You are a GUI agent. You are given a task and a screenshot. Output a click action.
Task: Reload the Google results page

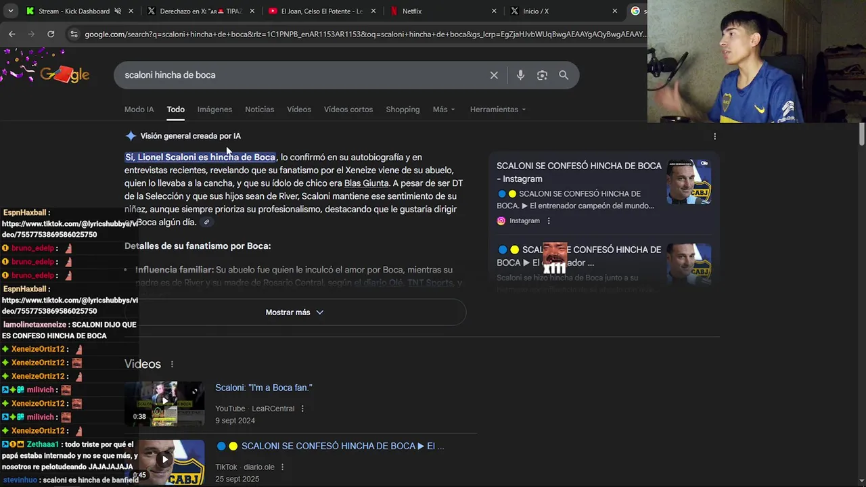(x=51, y=34)
